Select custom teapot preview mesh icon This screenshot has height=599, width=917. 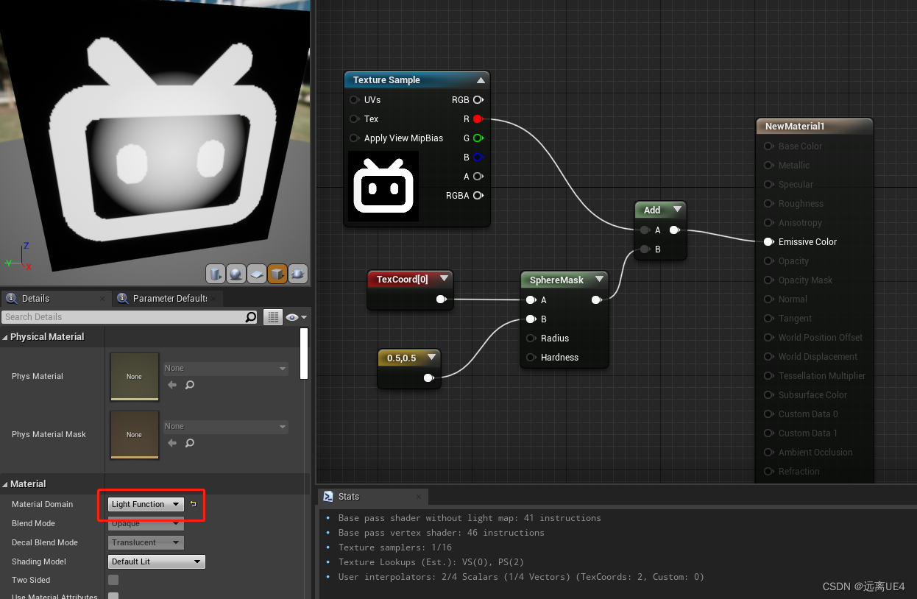(298, 274)
